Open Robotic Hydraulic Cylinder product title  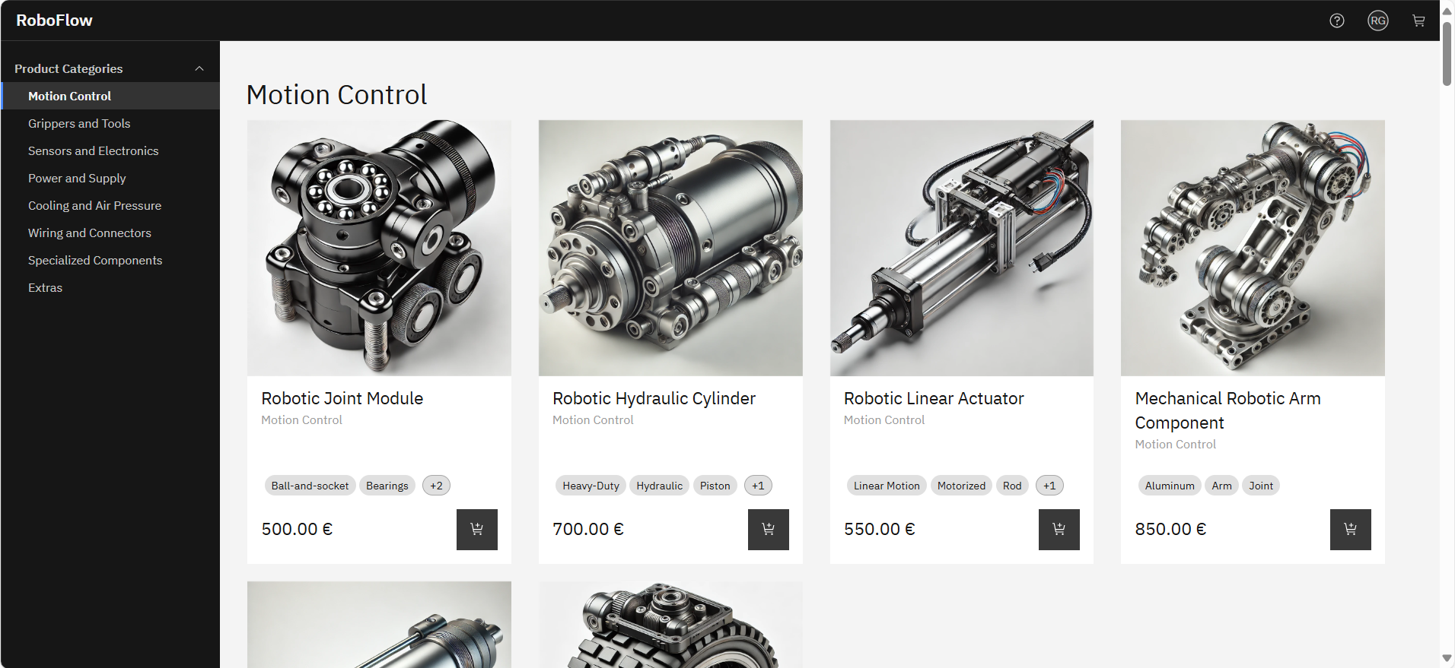tap(654, 398)
